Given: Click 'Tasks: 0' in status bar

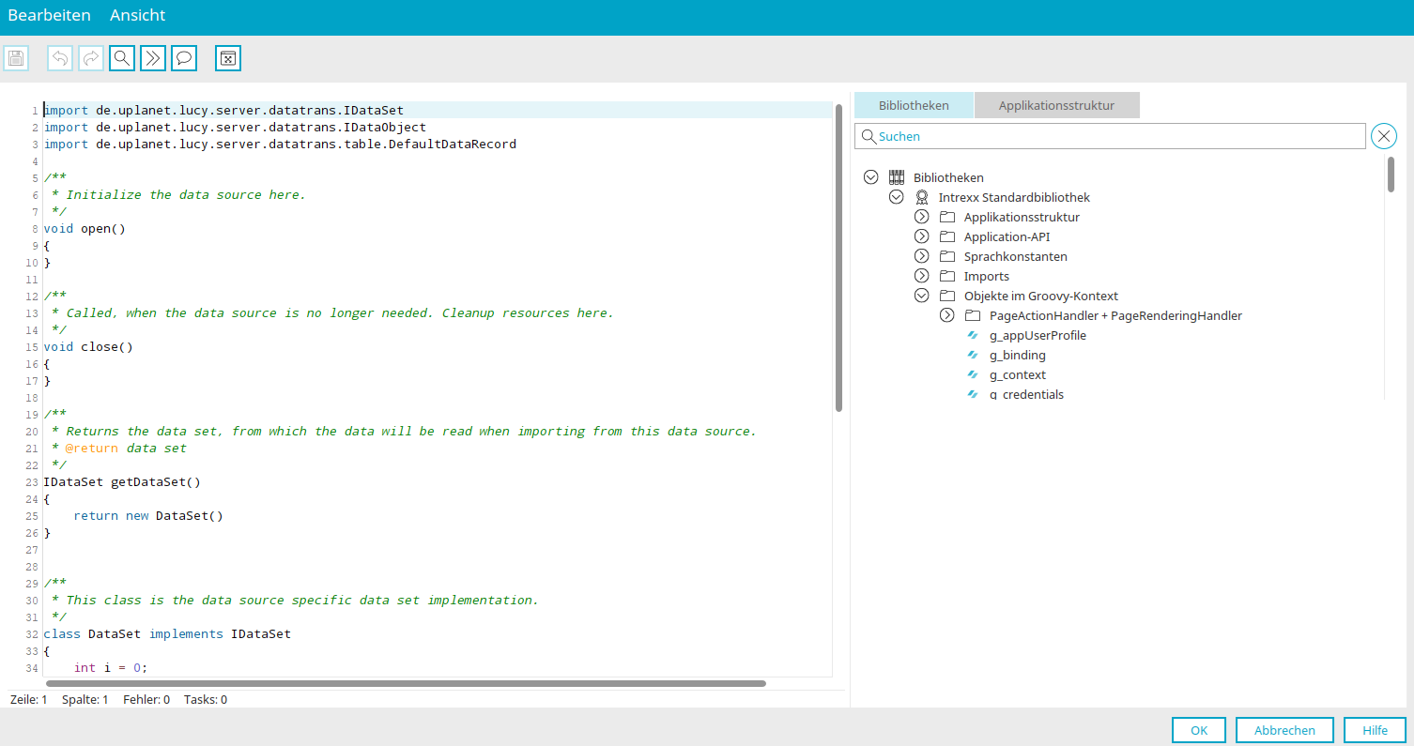Looking at the screenshot, I should tap(206, 699).
